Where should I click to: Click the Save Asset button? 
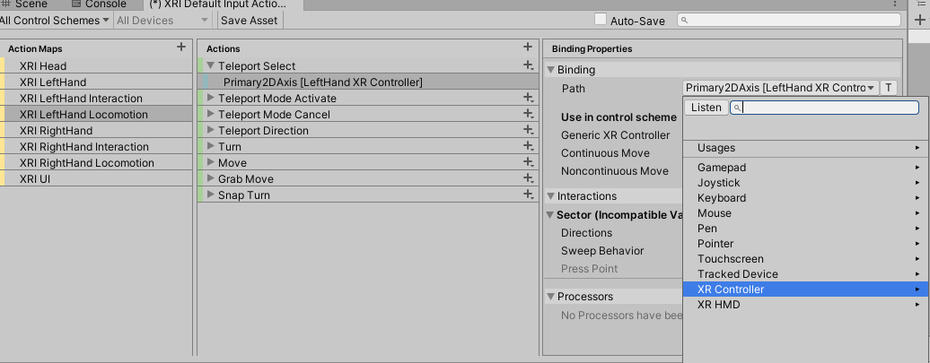[x=250, y=20]
